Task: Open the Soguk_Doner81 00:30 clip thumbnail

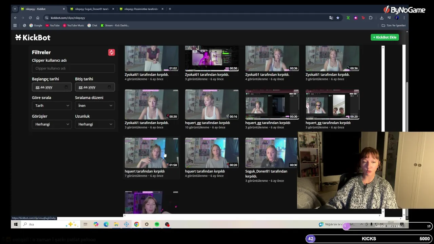Action: [x=272, y=152]
